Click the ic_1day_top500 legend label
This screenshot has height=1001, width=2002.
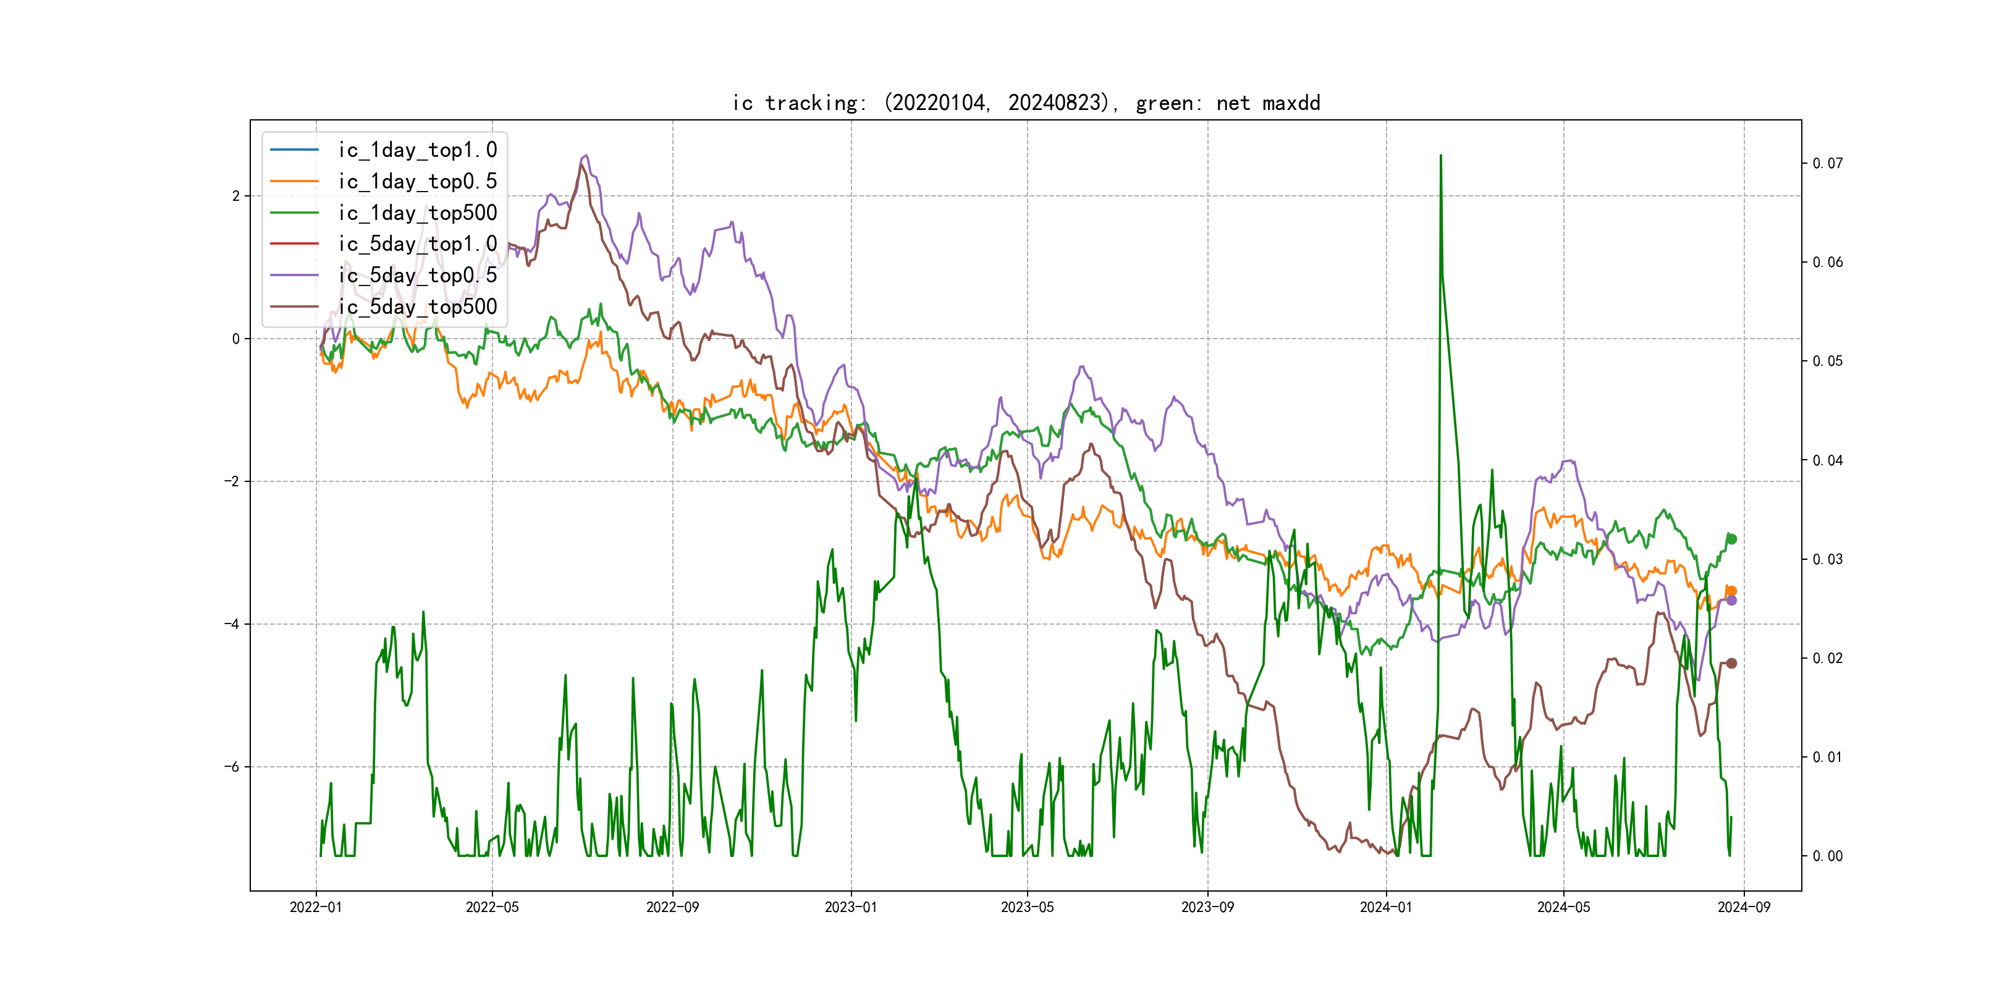click(417, 213)
